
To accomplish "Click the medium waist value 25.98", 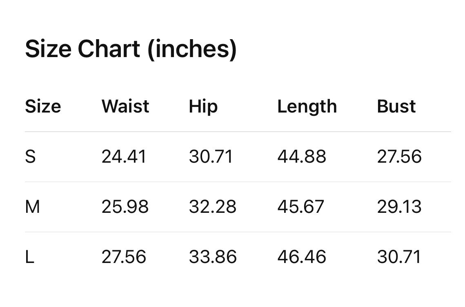I will (x=125, y=207).
